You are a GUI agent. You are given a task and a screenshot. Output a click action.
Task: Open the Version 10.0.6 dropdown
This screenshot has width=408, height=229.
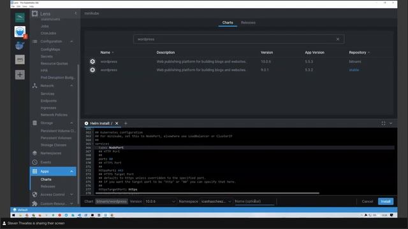point(160,202)
